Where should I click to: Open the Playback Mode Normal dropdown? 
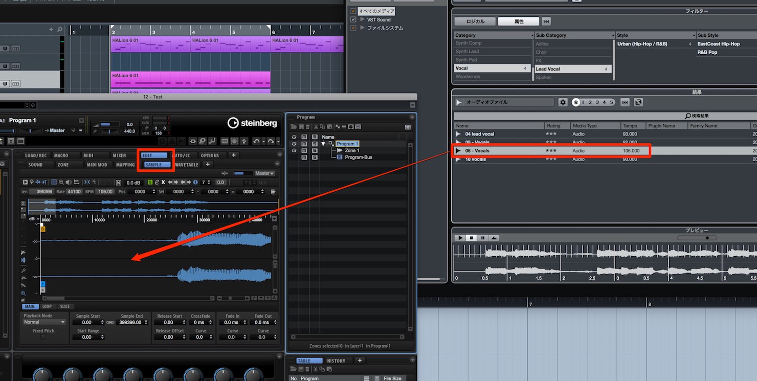(x=44, y=322)
